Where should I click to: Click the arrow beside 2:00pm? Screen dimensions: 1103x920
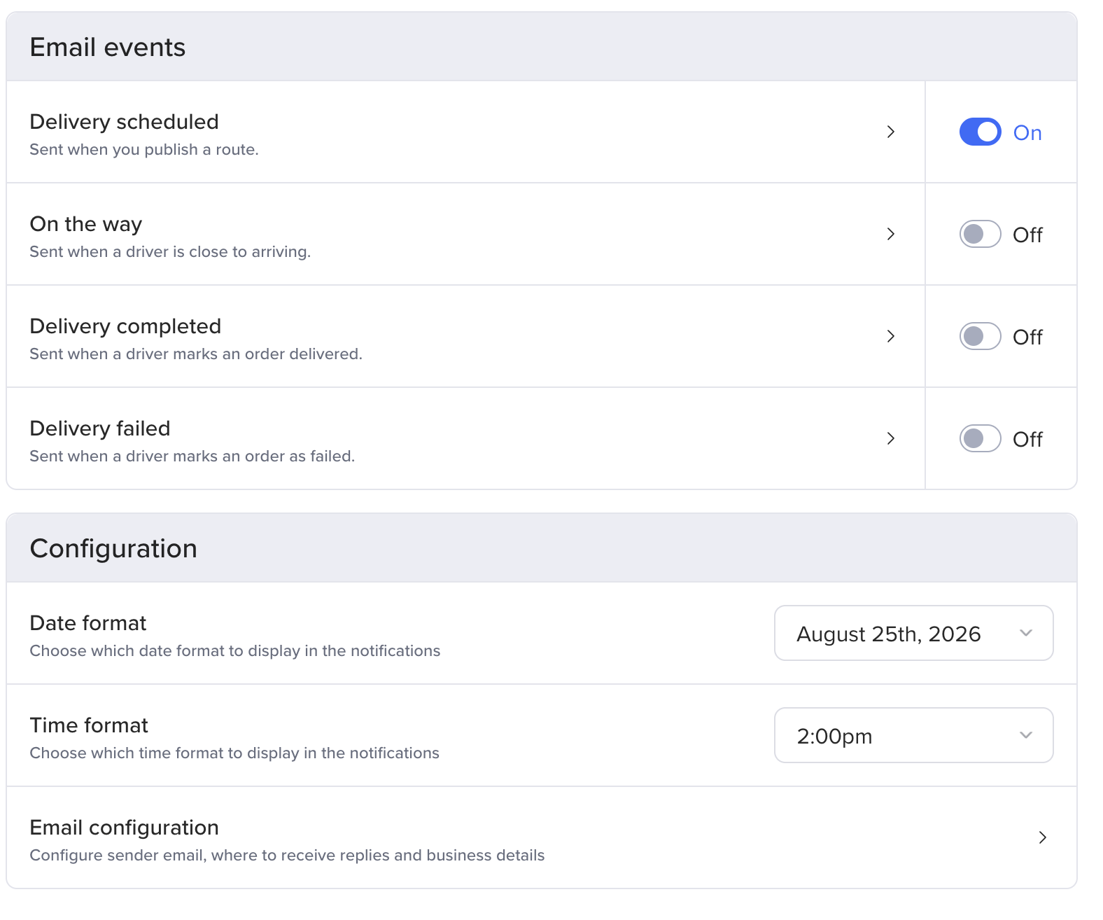(x=1026, y=735)
